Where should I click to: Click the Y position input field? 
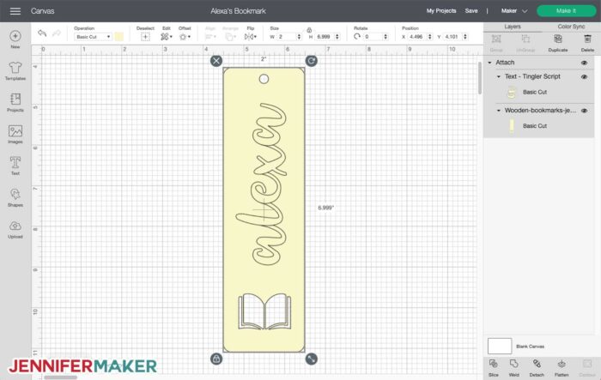click(x=452, y=37)
